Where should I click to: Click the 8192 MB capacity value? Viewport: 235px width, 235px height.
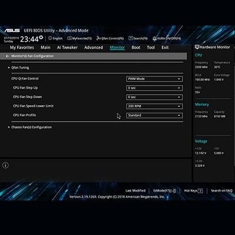pos(220,116)
